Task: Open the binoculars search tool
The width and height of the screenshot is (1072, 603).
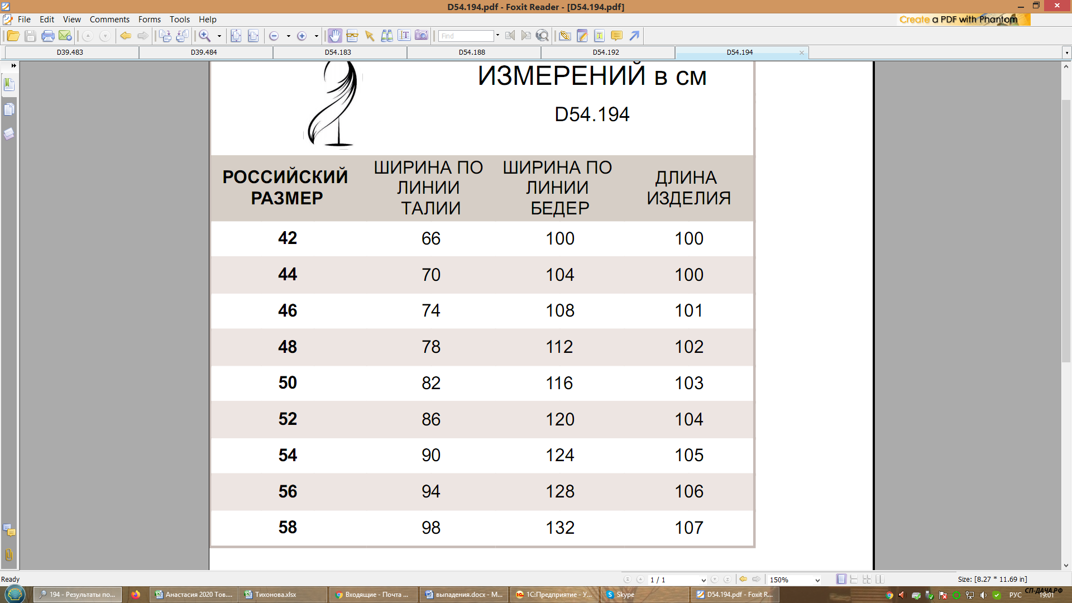Action: (386, 36)
